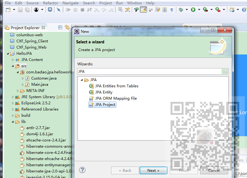Open the Help menu
247x178 pixels.
tap(150, 3)
